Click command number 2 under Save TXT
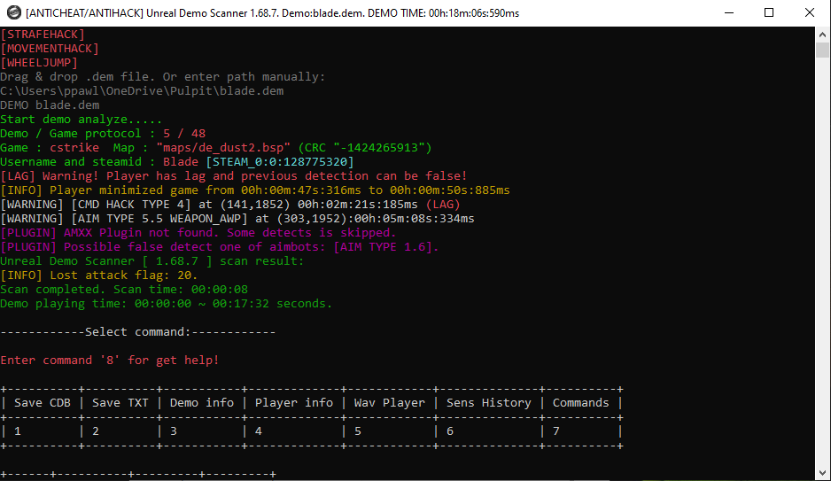Image resolution: width=831 pixels, height=481 pixels. point(96,431)
